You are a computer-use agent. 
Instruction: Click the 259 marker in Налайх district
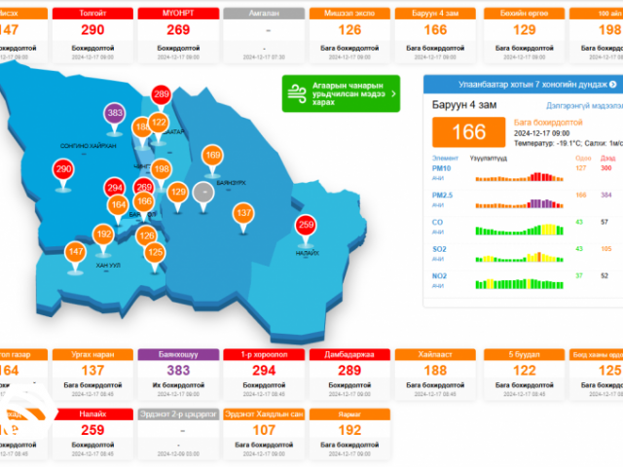pos(308,227)
